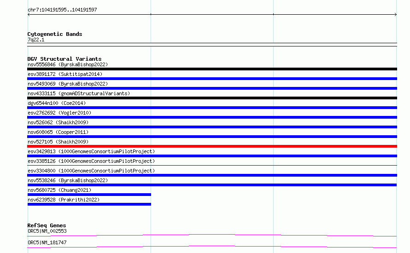Screen dimensions: 410x253
Task: Open variant nsv5493069 (ByrskaBishop2022) label
Action: pos(68,84)
